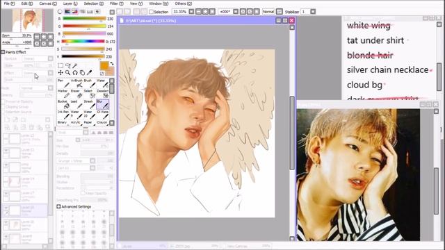
Task: Zoom out with the toolbar minus button
Action: pyautogui.click(x=199, y=12)
